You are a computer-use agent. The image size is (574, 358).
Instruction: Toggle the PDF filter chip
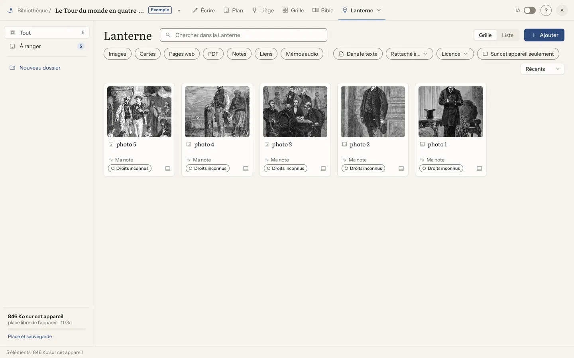[213, 54]
